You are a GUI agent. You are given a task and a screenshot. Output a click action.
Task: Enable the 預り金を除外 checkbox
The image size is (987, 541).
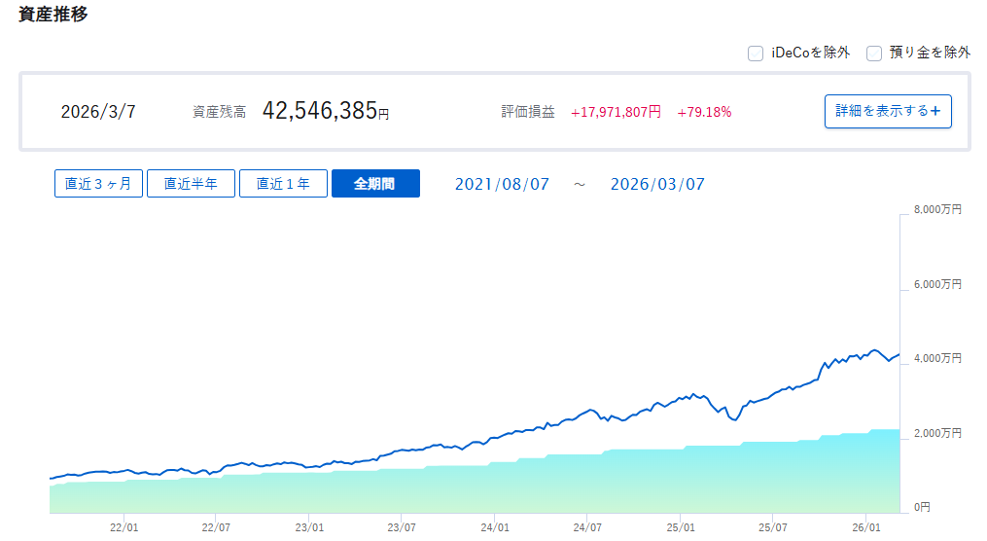(873, 54)
